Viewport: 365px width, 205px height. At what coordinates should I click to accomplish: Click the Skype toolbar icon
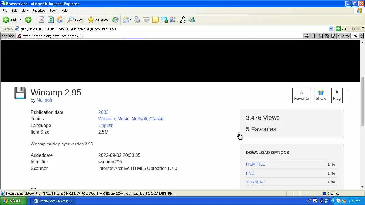[165, 20]
